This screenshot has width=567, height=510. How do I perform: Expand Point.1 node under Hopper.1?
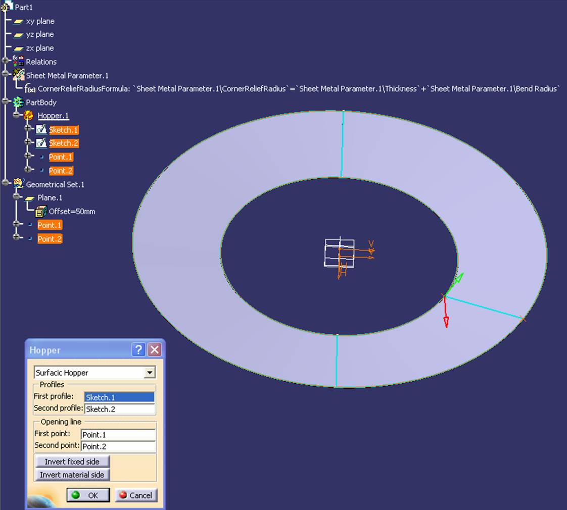28,156
